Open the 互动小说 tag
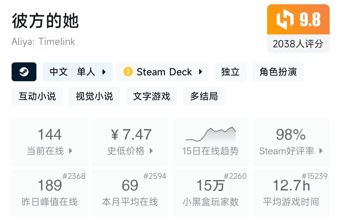 click(37, 96)
